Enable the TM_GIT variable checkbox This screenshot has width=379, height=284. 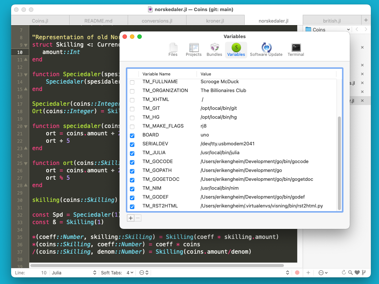pos(132,109)
